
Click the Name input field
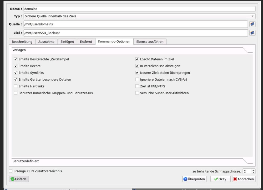point(139,9)
